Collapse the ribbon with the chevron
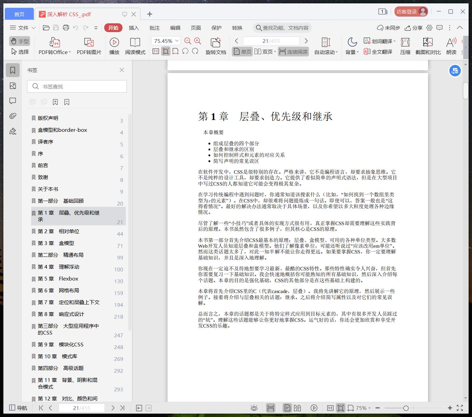The image size is (472, 417). click(x=460, y=28)
